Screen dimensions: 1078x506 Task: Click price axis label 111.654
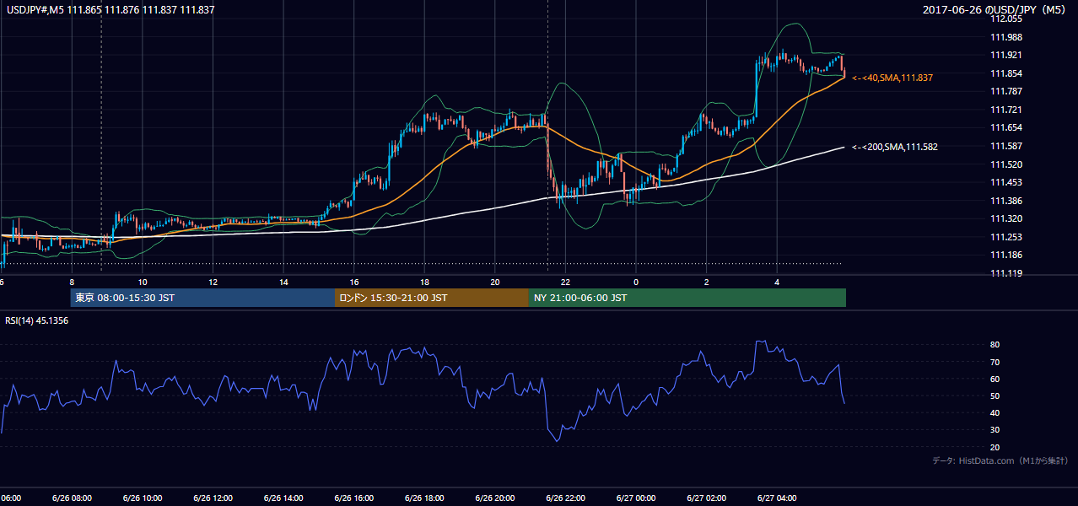(x=1005, y=127)
